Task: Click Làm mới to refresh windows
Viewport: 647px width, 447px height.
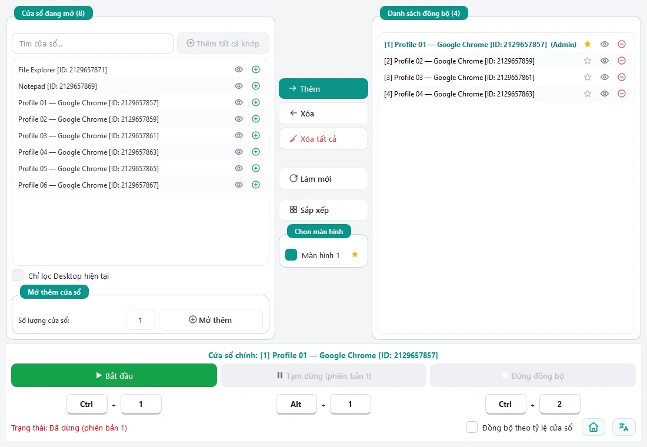Action: pyautogui.click(x=323, y=179)
